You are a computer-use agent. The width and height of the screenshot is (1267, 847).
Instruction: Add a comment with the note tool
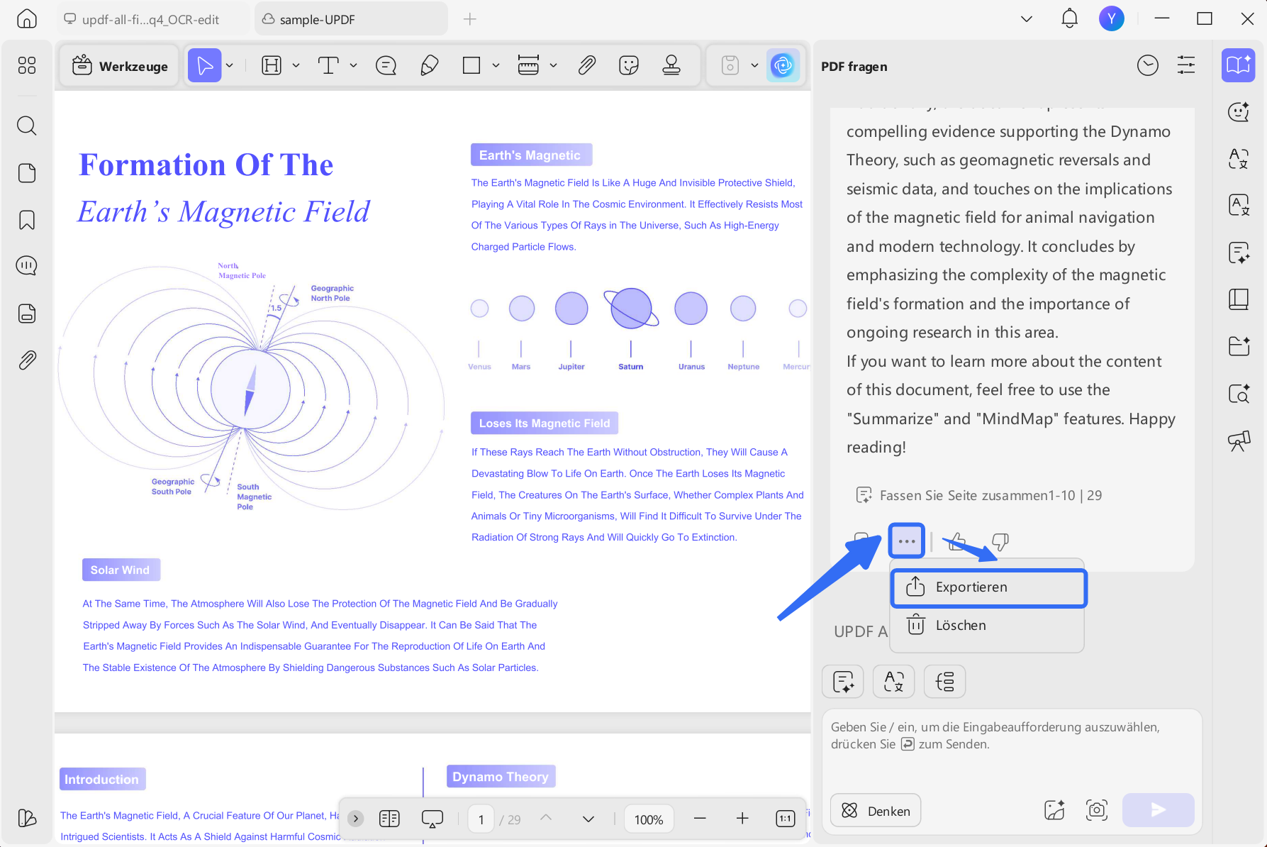[386, 66]
